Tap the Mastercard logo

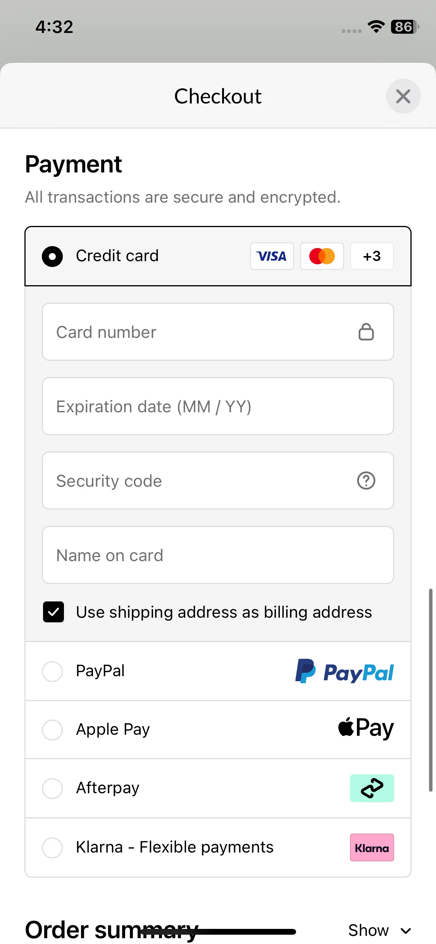(322, 256)
